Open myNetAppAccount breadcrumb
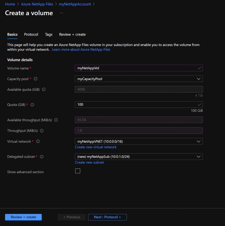Image resolution: width=225 pixels, height=226 pixels. point(75,4)
